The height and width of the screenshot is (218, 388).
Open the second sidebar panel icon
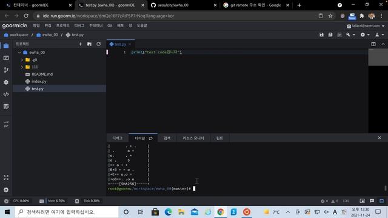click(x=6, y=58)
